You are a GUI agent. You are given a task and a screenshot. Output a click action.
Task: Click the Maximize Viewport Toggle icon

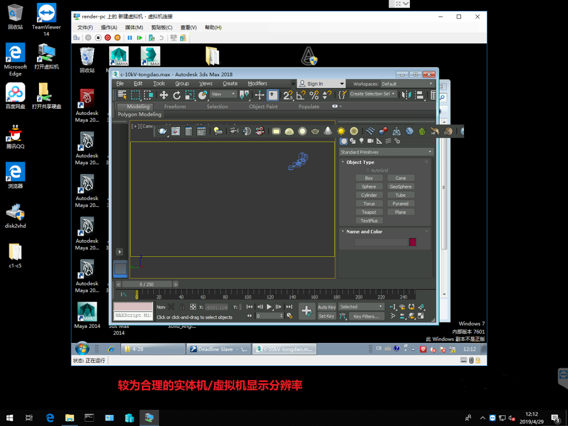click(421, 316)
